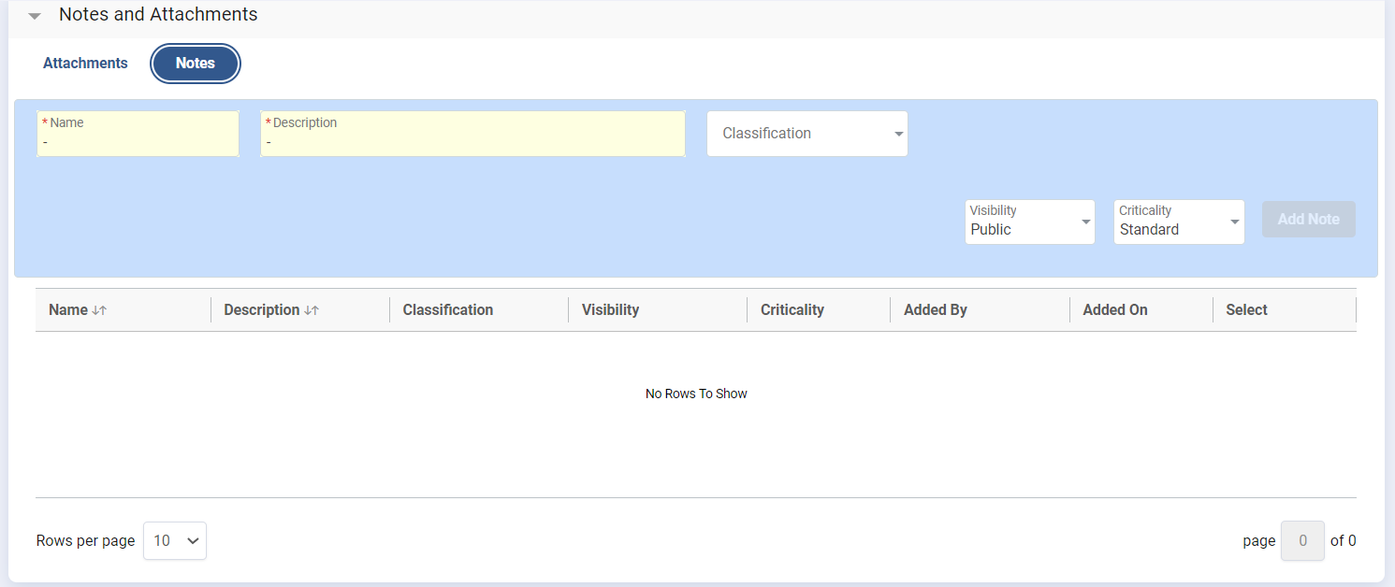Click the Classification column header
This screenshot has height=587, width=1395.
tap(447, 309)
